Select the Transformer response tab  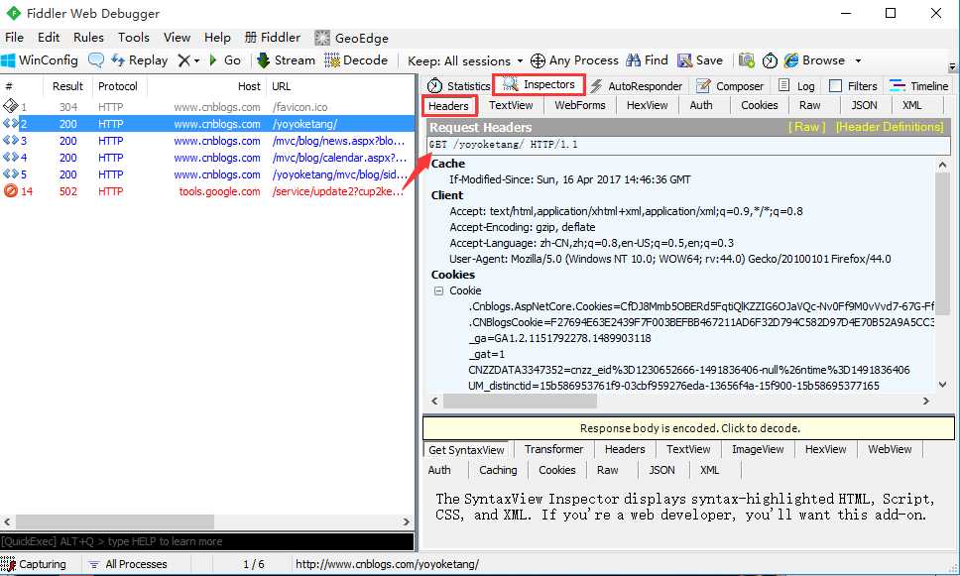click(x=554, y=449)
